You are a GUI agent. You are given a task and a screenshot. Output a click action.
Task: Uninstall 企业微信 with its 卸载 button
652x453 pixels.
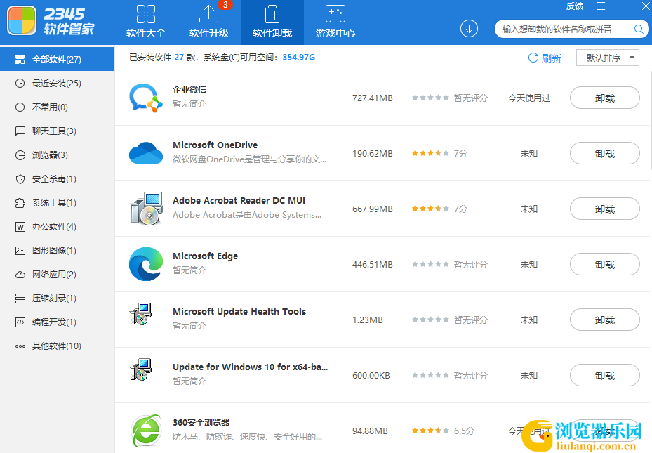(x=604, y=98)
